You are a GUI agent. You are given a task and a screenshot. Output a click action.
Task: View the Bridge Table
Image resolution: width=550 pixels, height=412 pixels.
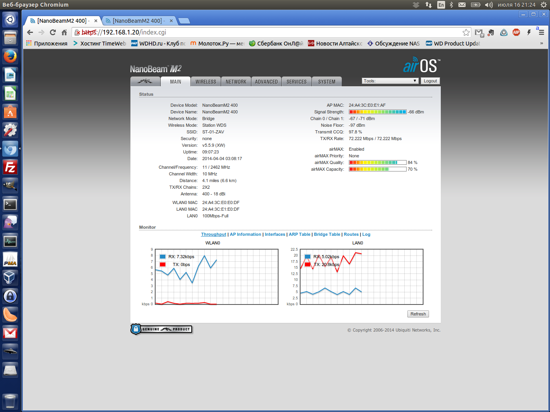pyautogui.click(x=327, y=234)
